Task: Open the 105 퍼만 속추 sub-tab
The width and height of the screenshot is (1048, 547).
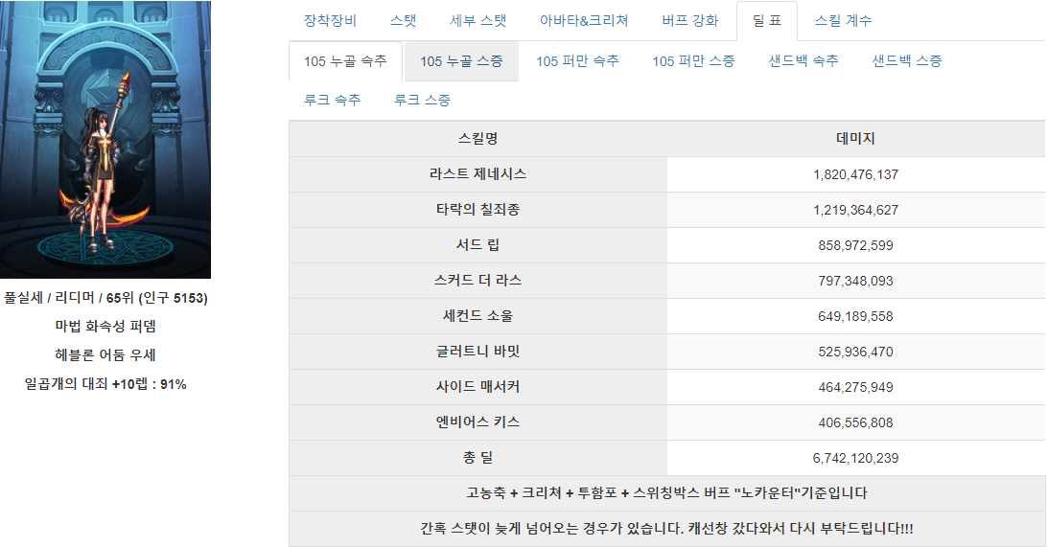Action: [x=577, y=61]
